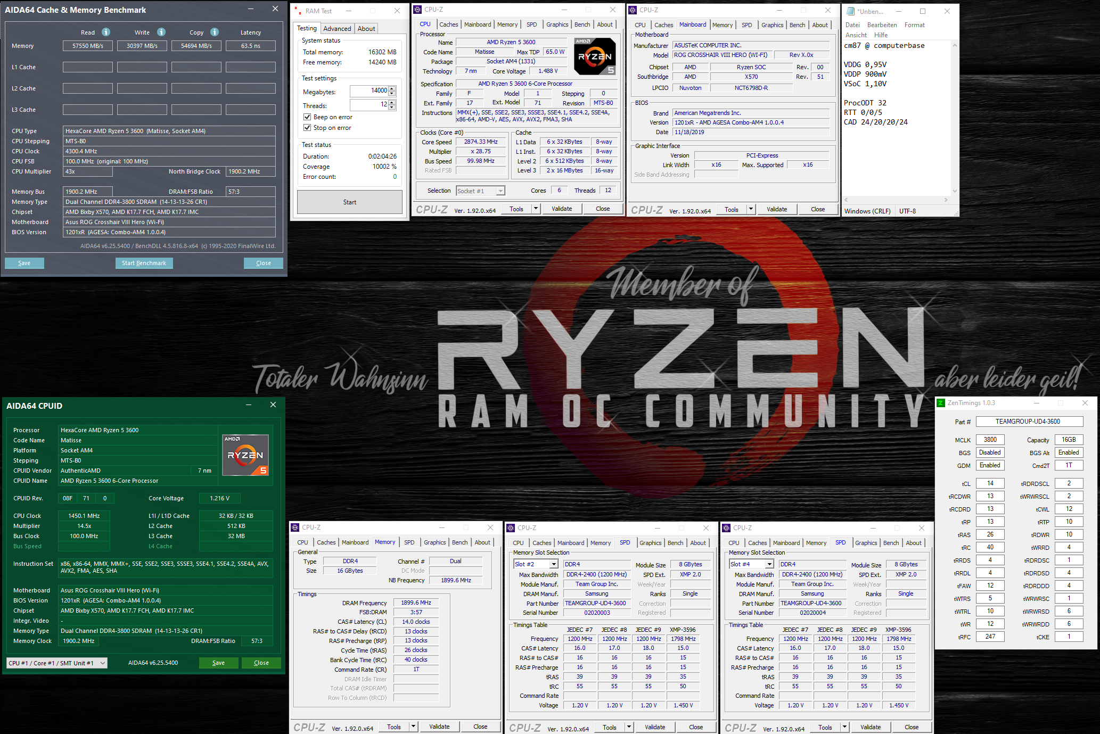This screenshot has width=1100, height=734.
Task: Click the Write info icon in AIDA64 benchmark
Action: (161, 32)
